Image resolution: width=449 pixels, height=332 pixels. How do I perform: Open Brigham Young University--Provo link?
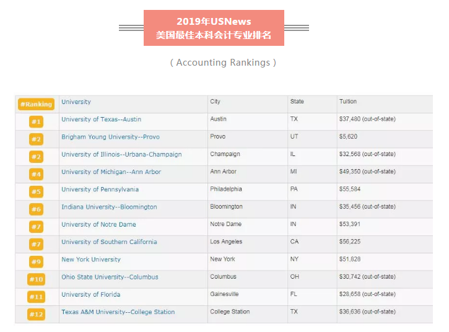tap(110, 137)
